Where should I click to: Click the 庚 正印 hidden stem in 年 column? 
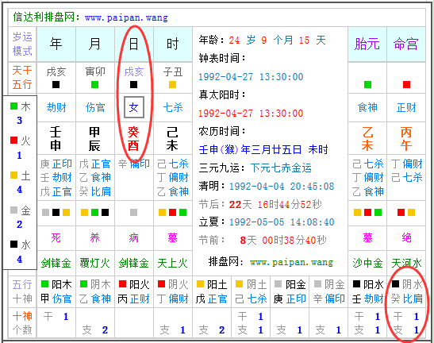tap(56, 164)
